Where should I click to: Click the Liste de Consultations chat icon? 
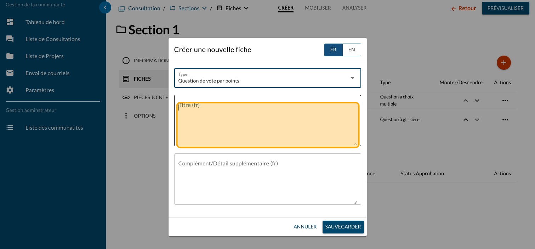click(x=10, y=39)
